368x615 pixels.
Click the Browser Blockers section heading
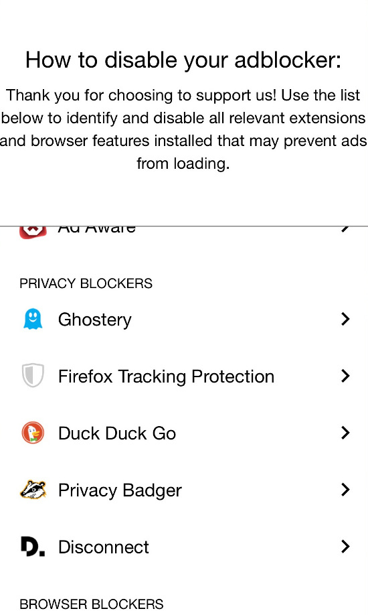tap(91, 604)
